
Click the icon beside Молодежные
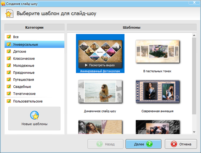[x=9, y=65]
